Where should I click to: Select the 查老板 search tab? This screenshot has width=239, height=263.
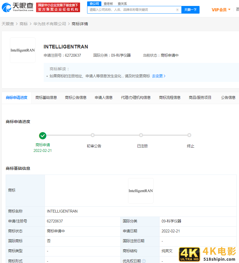(108, 4)
